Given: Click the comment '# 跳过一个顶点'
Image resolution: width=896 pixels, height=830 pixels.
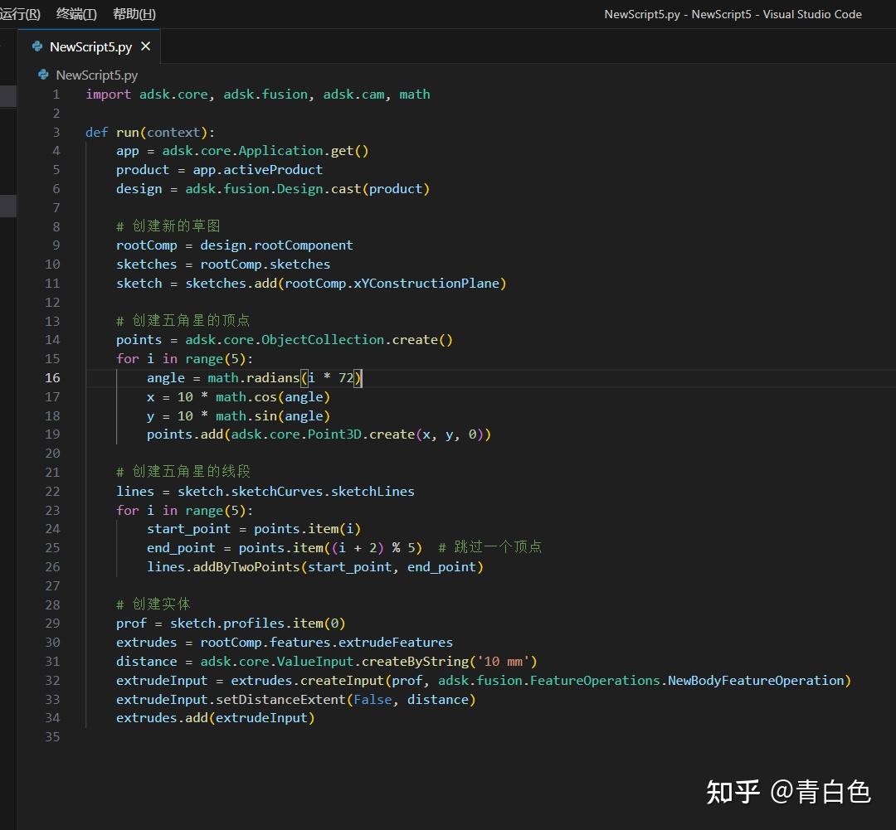Looking at the screenshot, I should pyautogui.click(x=489, y=547).
